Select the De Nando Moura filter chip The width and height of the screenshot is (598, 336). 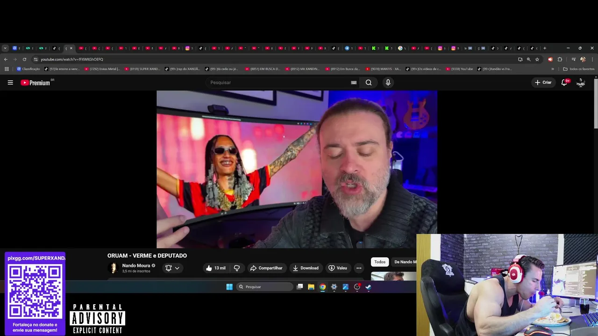(x=405, y=262)
